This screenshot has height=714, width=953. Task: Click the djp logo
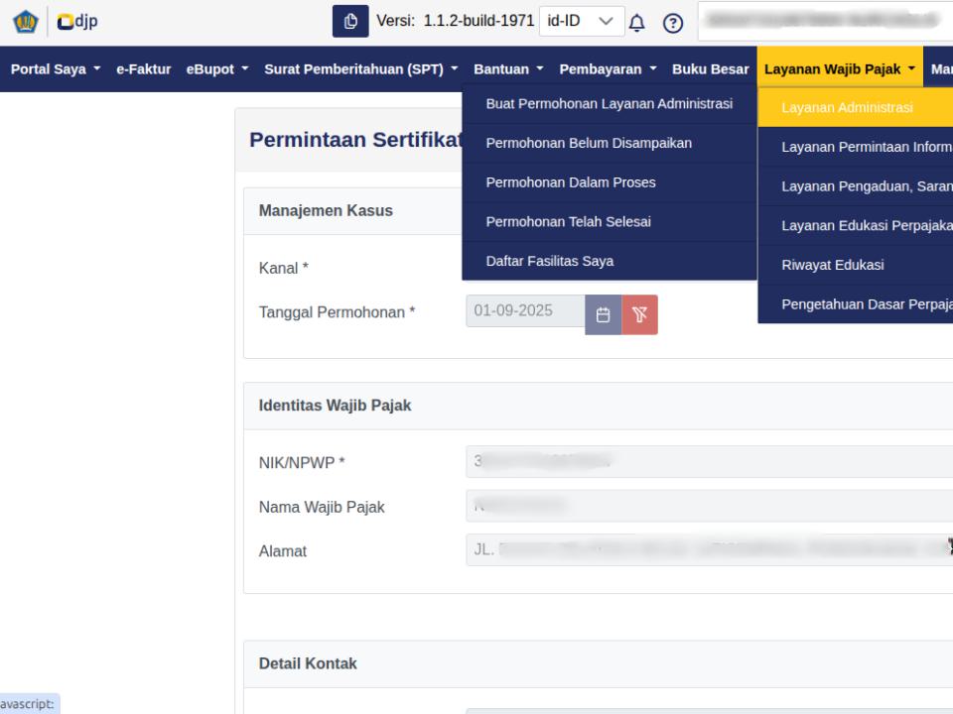coord(77,22)
